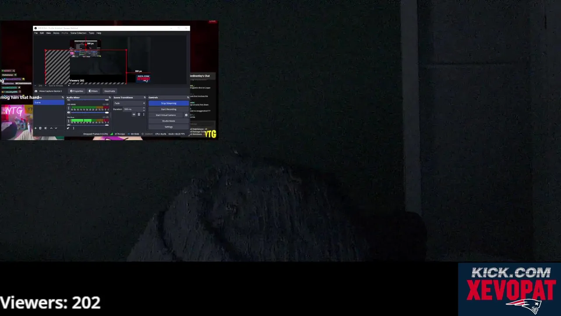Image resolution: width=561 pixels, height=316 pixels.
Task: Open virtual camera configuration gear icon
Action: (186, 115)
